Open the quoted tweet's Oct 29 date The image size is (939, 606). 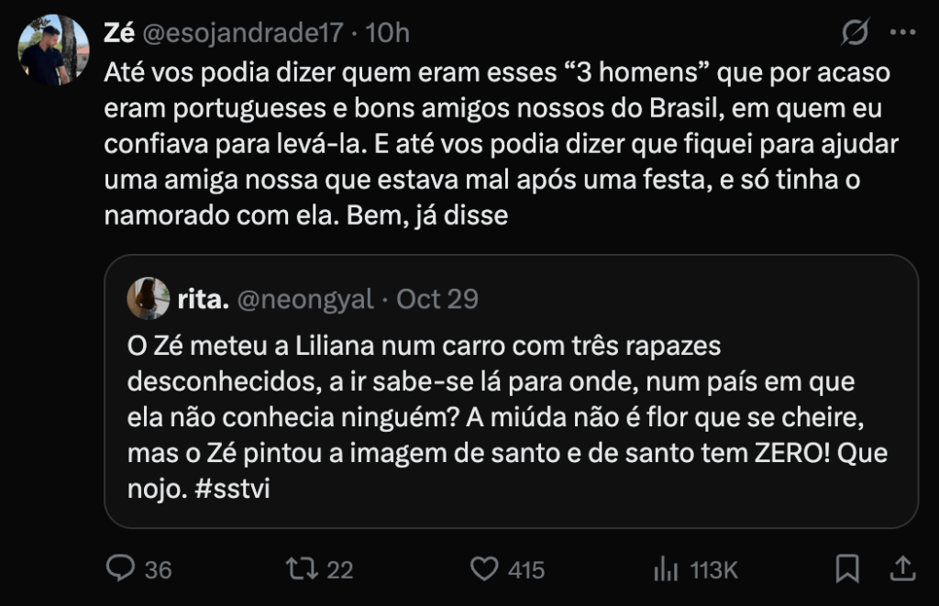click(437, 300)
